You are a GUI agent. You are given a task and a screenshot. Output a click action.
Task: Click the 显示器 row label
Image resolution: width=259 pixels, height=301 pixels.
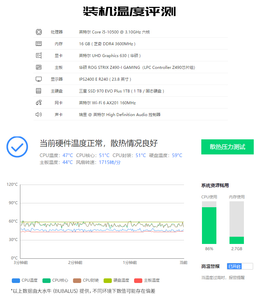click(x=57, y=79)
